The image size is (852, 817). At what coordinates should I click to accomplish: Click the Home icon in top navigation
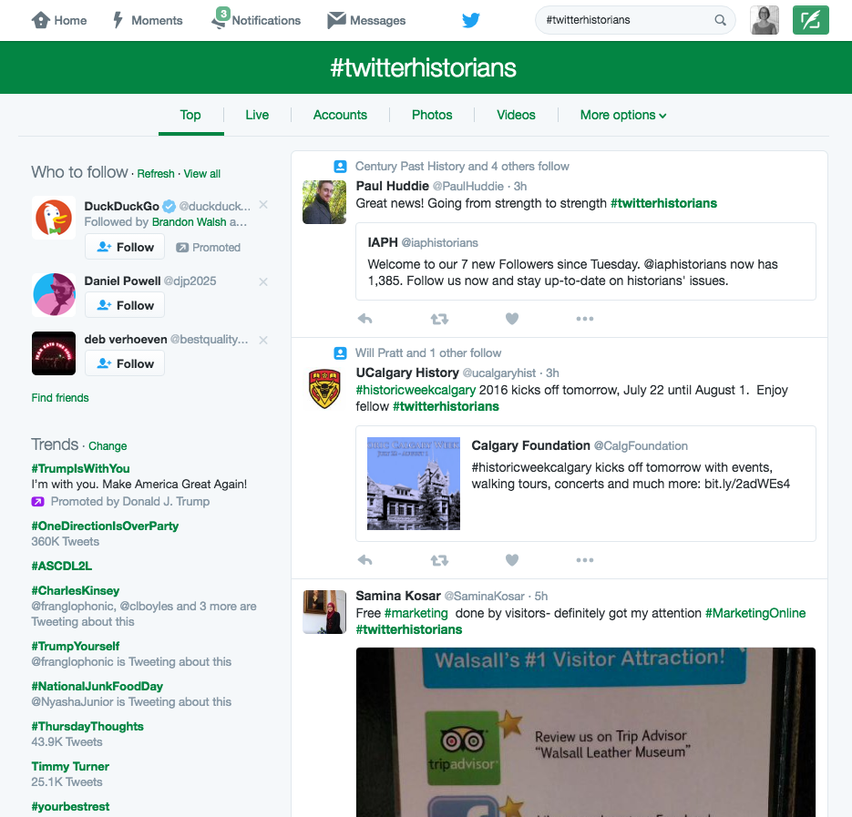tap(41, 20)
